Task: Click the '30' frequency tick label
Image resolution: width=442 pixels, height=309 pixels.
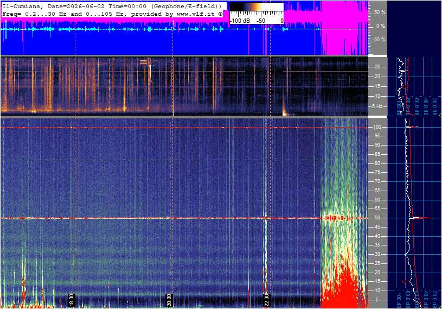Action: click(377, 254)
